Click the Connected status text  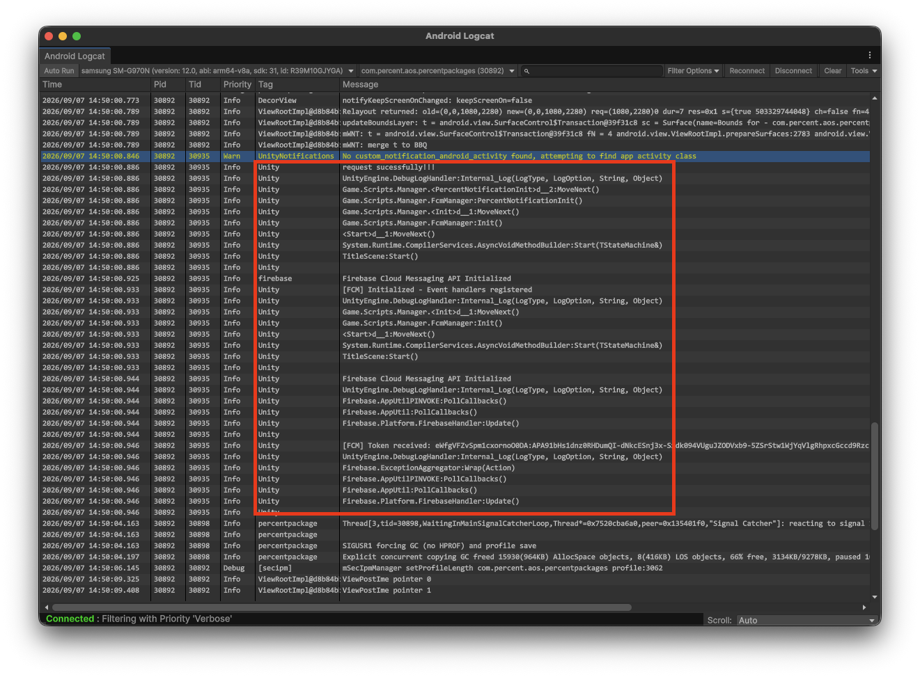click(x=70, y=619)
